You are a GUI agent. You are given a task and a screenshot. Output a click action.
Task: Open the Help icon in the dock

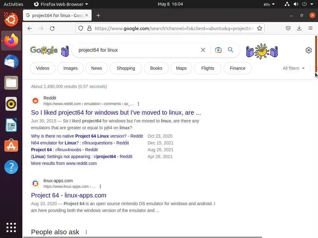(11, 167)
